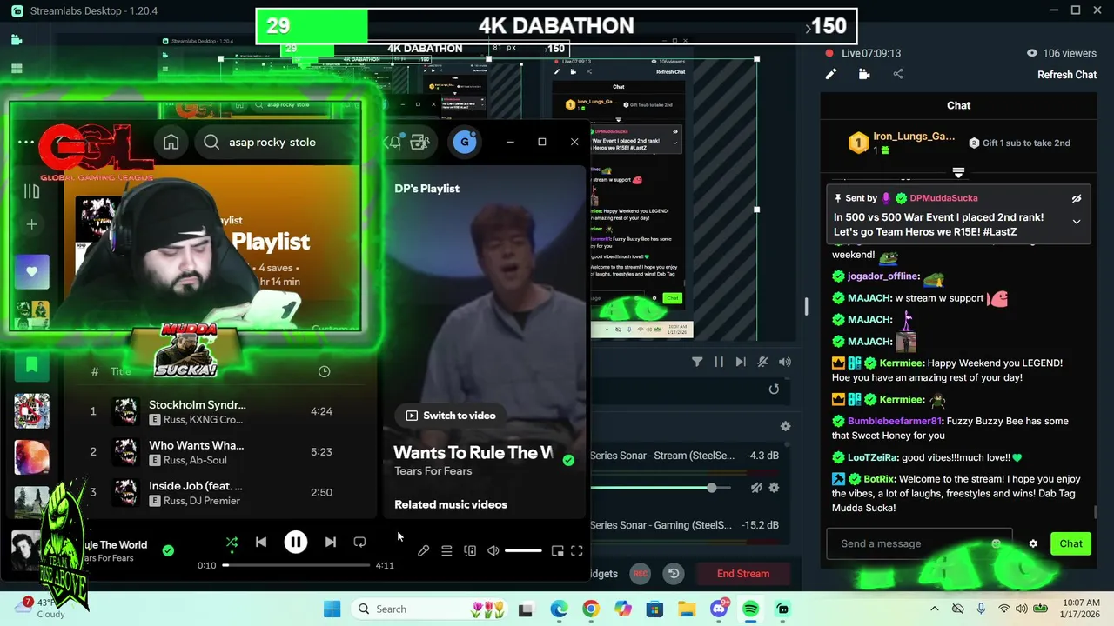Open Windows Start menu
This screenshot has height=626, width=1114.
pos(332,609)
